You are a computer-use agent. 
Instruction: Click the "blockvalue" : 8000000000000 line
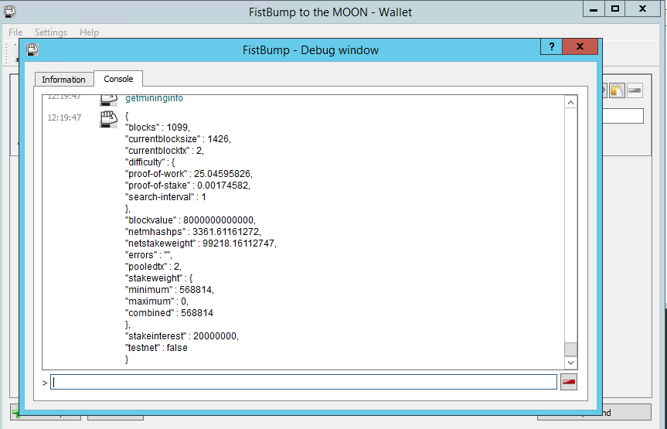coord(190,220)
